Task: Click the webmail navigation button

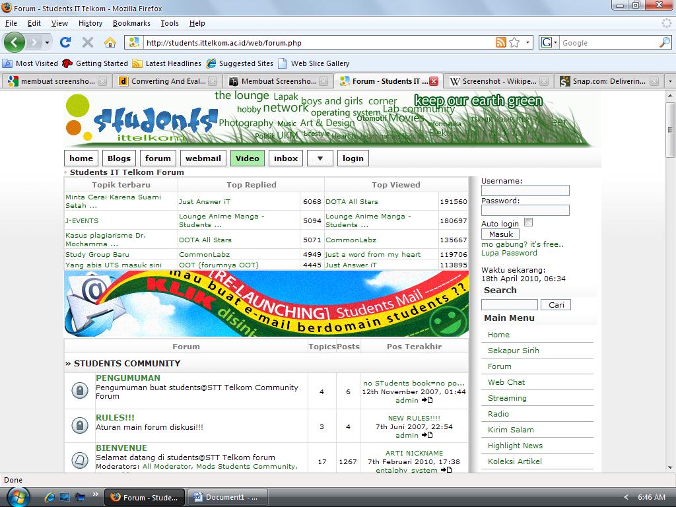Action: point(203,158)
